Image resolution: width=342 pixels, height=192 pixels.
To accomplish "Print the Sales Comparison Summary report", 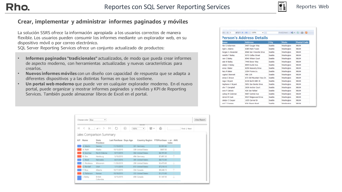I will click(161, 128).
